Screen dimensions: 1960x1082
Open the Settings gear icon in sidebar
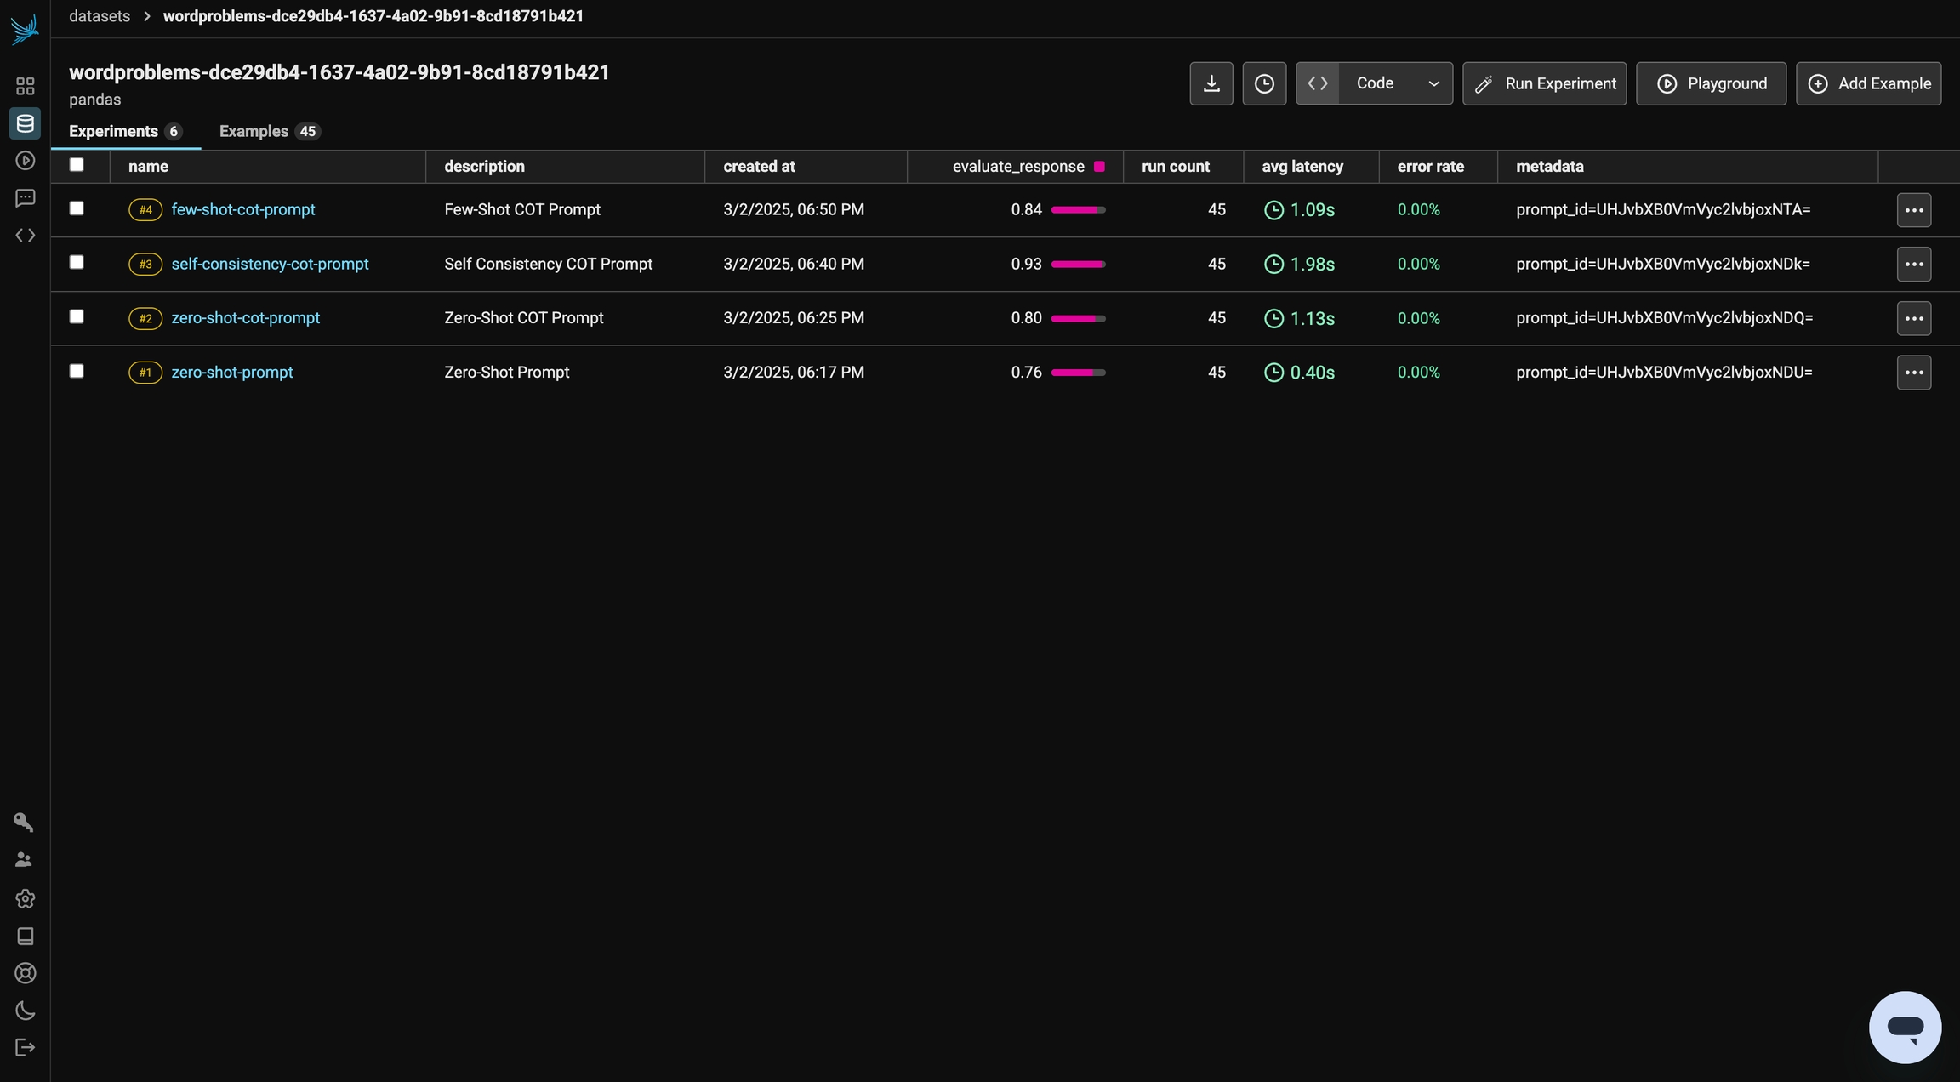[25, 898]
